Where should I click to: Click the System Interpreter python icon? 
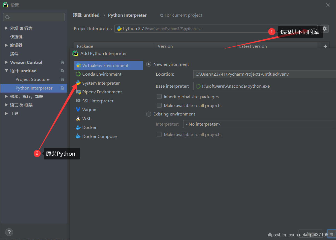78,83
